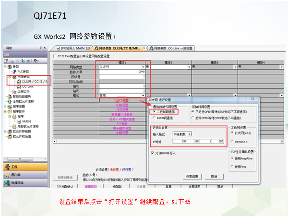Select the 参数 node icon in tree
Screen dimensions: 288x216
point(10,67)
